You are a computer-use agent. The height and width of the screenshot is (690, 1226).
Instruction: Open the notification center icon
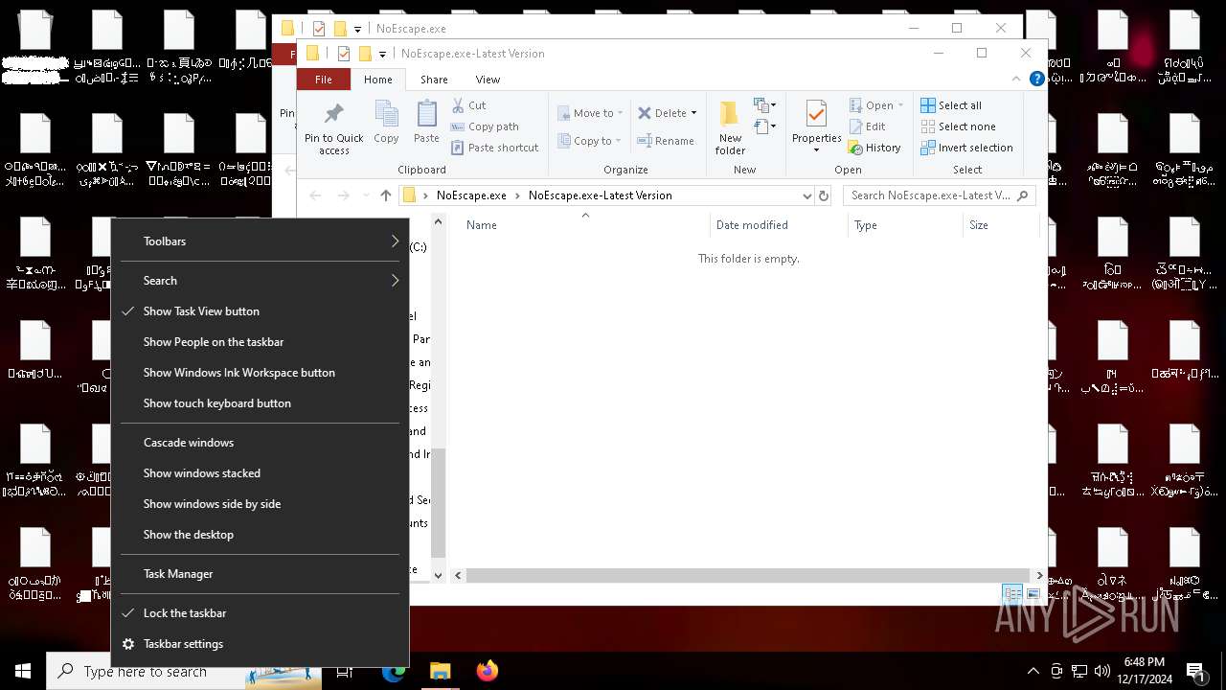point(1195,671)
